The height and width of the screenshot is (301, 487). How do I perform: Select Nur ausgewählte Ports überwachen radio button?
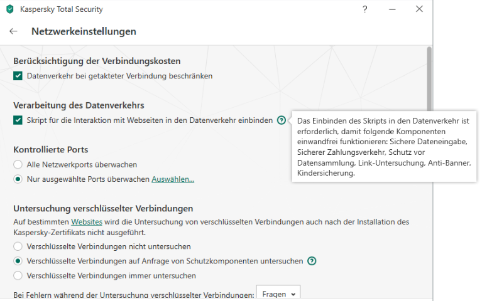18,179
